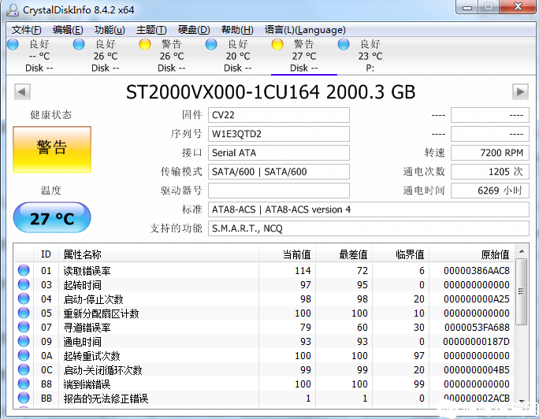Click the 27 °C temperature button
Screen dimensions: 539x419
[x=52, y=217]
